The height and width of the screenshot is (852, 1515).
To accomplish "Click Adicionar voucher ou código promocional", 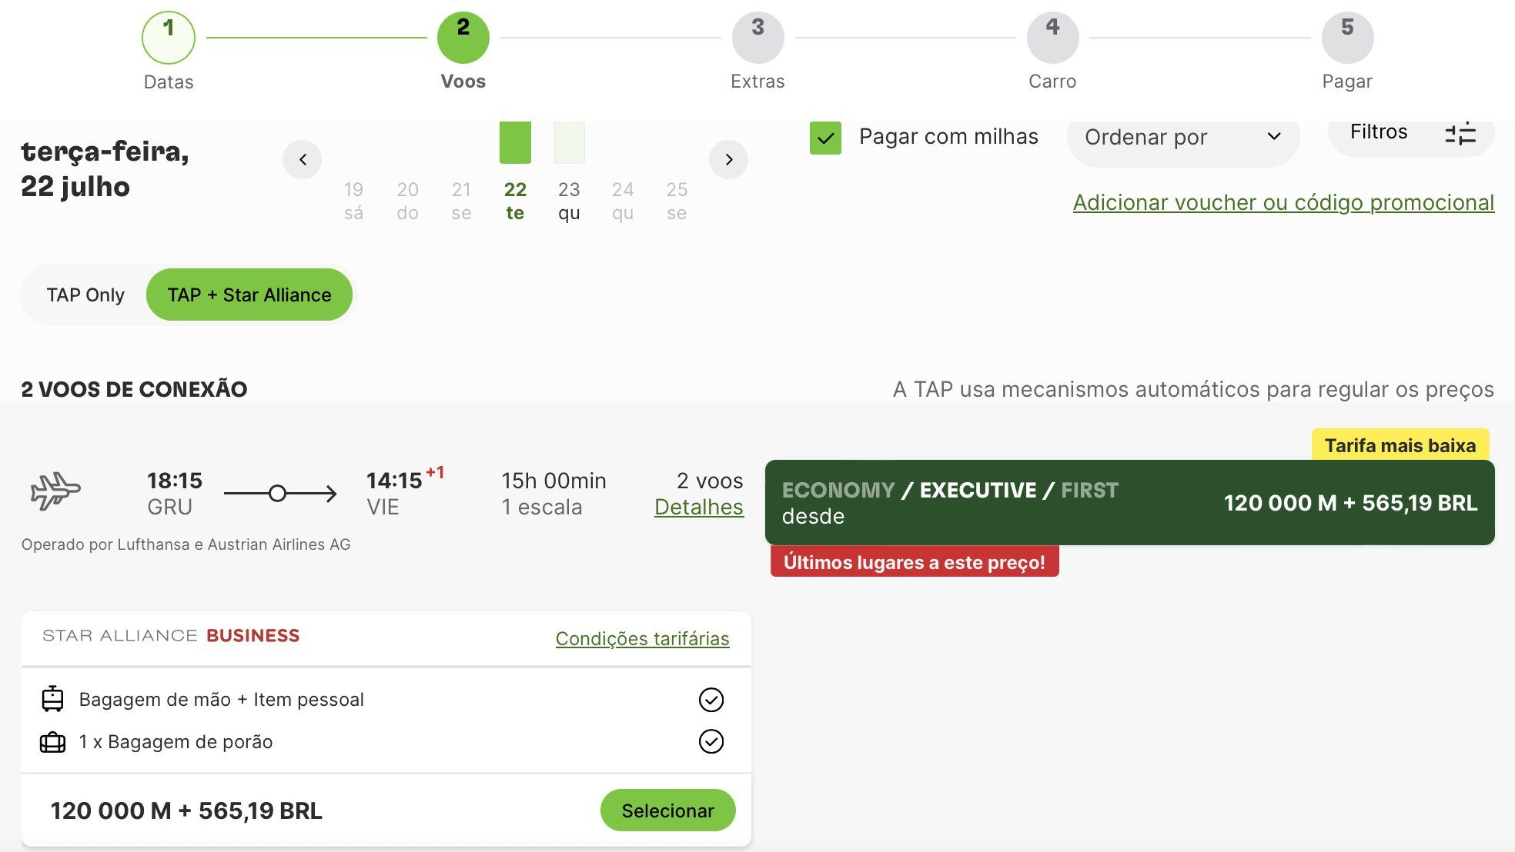I will click(1283, 202).
